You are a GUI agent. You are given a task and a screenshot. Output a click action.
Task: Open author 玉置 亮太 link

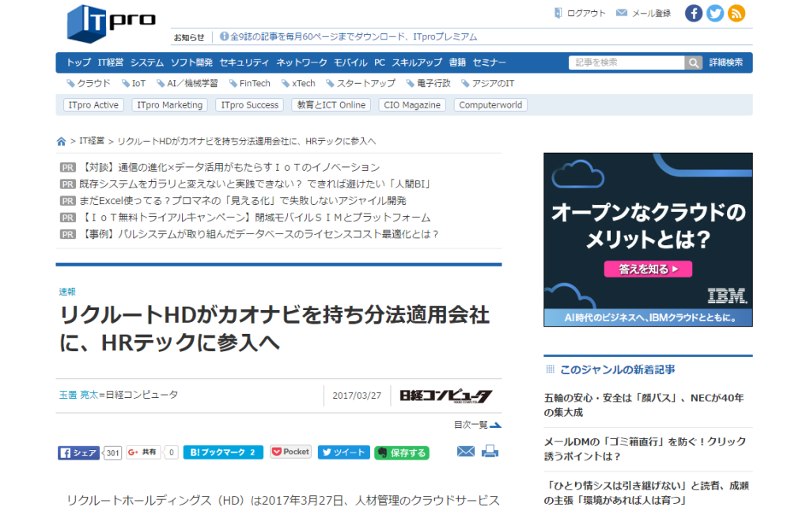[x=78, y=395]
